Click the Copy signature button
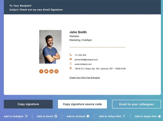Viewport: 163px width, 121px height. [28, 104]
